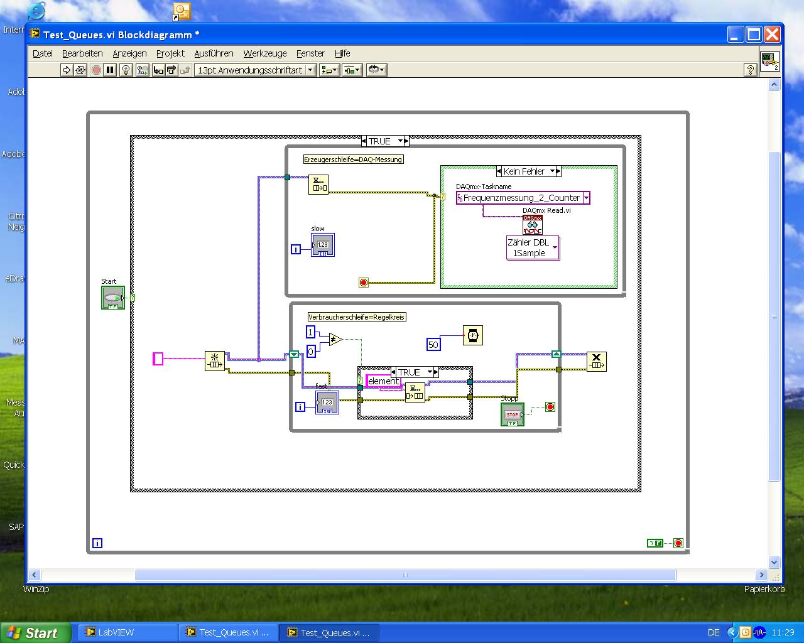The image size is (804, 643).
Task: Open the Bearbeiten menu
Action: point(82,53)
